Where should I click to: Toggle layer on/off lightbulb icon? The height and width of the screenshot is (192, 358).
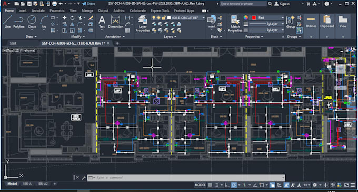tap(154, 18)
